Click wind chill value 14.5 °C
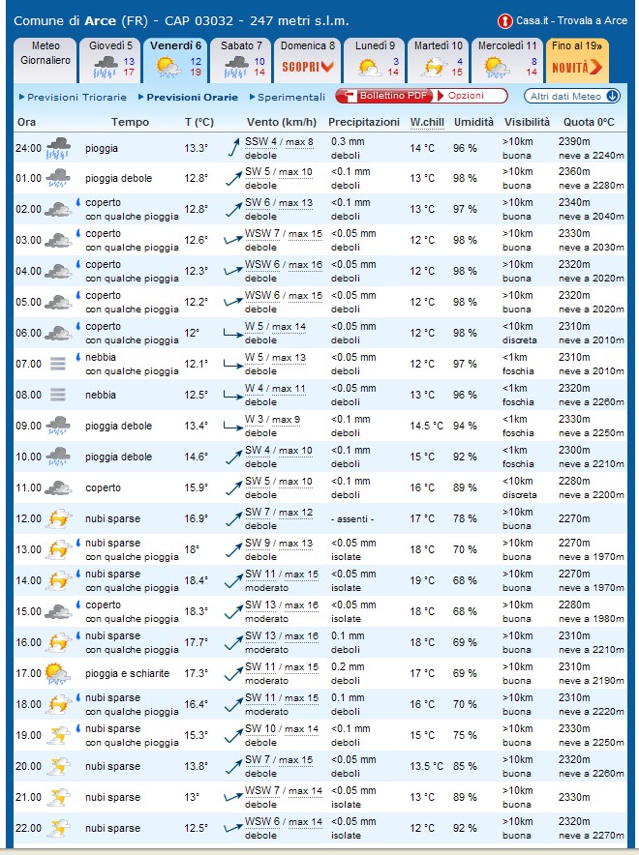 pyautogui.click(x=426, y=426)
